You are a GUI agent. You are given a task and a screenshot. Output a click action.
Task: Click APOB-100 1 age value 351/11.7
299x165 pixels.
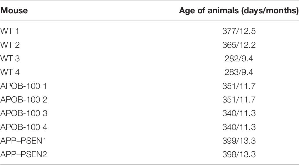[239, 86]
